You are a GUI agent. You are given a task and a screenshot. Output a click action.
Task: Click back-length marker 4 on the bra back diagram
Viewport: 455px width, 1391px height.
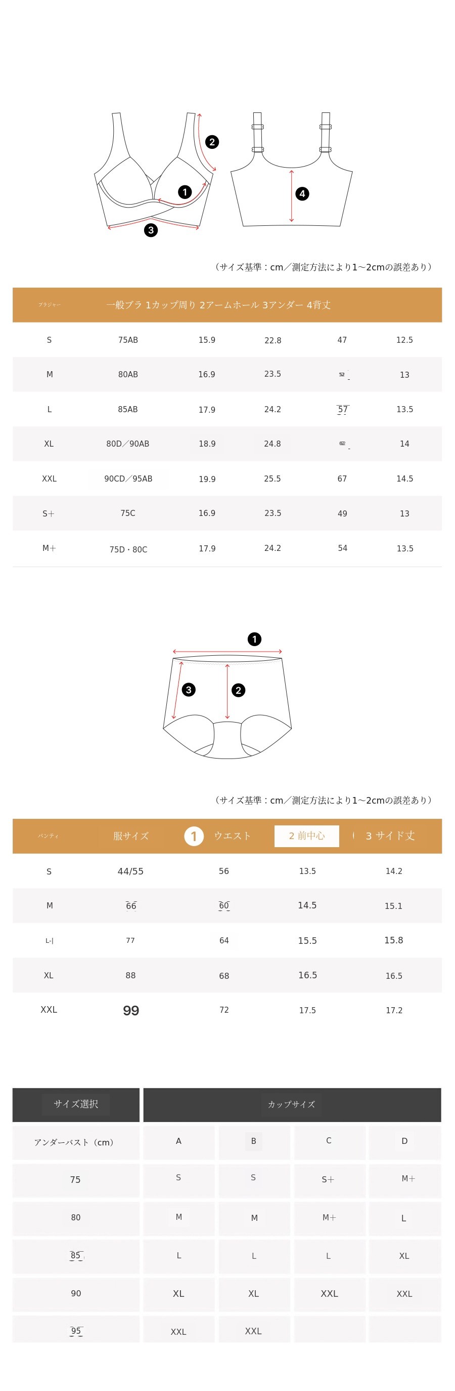point(302,193)
